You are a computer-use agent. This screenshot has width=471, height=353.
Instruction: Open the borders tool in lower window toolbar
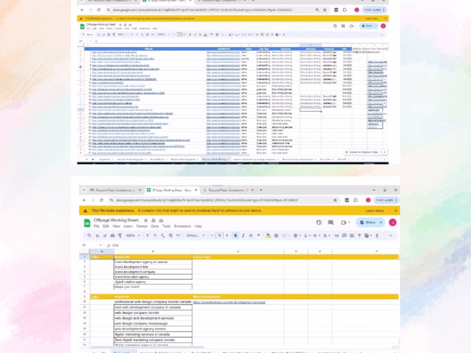coord(277,235)
